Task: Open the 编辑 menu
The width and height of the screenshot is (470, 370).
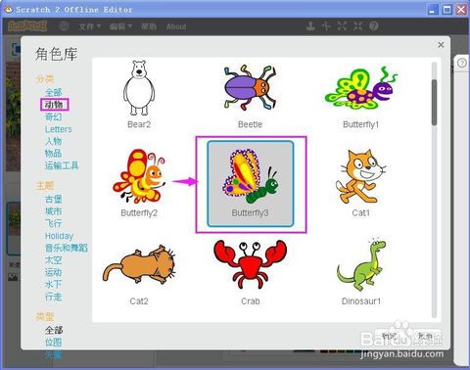Action: pos(120,26)
